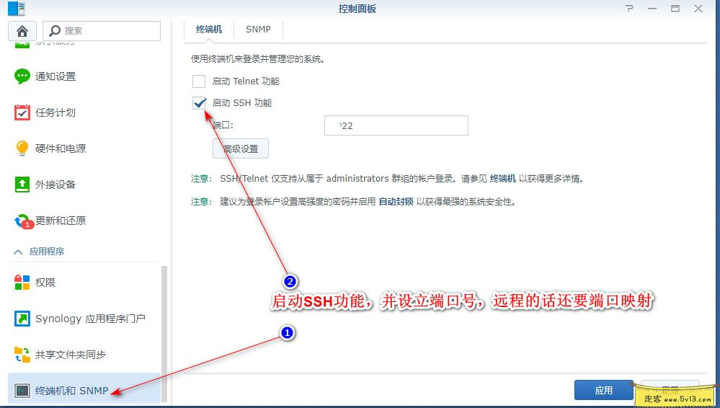Click 终端机和 SNMP terminal icon

point(22,391)
